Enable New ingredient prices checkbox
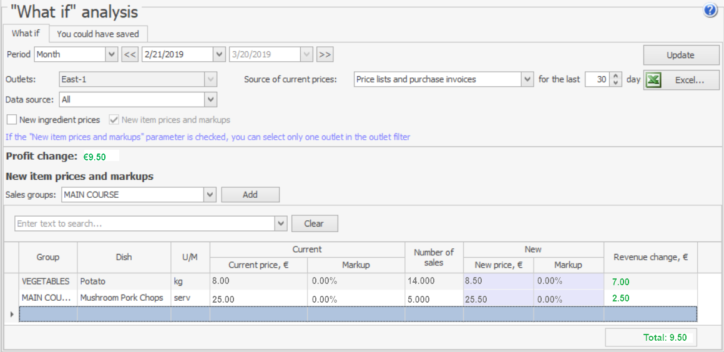Image resolution: width=724 pixels, height=352 pixels. 12,119
